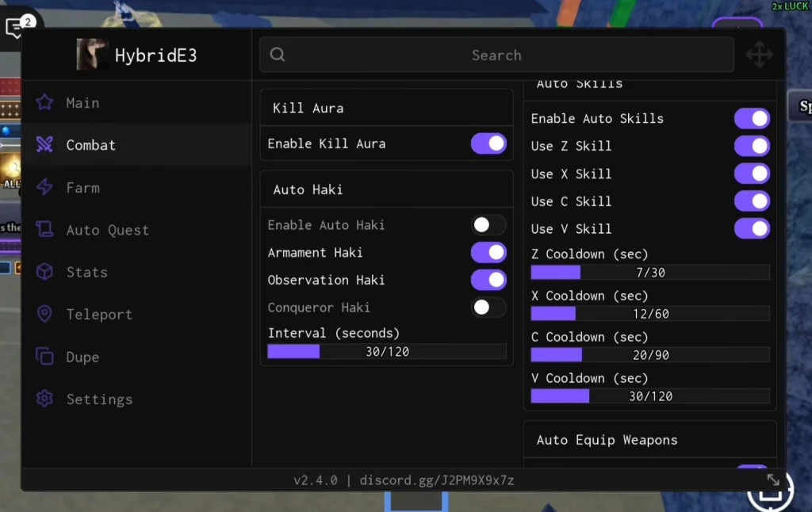Click the copy icon beside Dupe
This screenshot has height=512, width=812.
click(x=44, y=356)
